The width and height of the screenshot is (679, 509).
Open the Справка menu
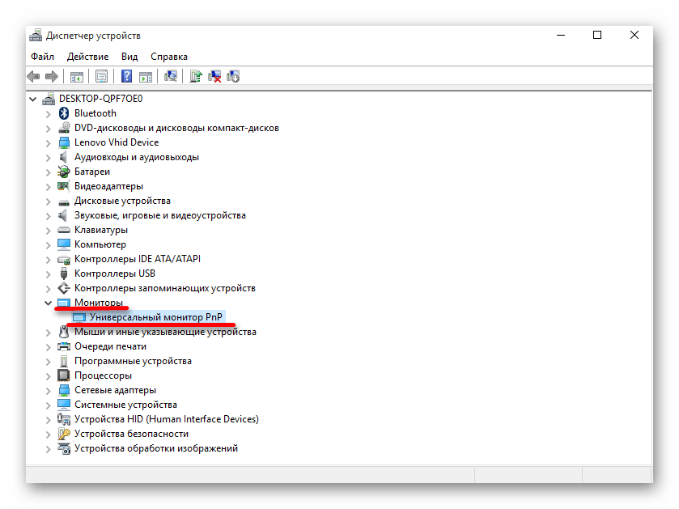coord(168,57)
